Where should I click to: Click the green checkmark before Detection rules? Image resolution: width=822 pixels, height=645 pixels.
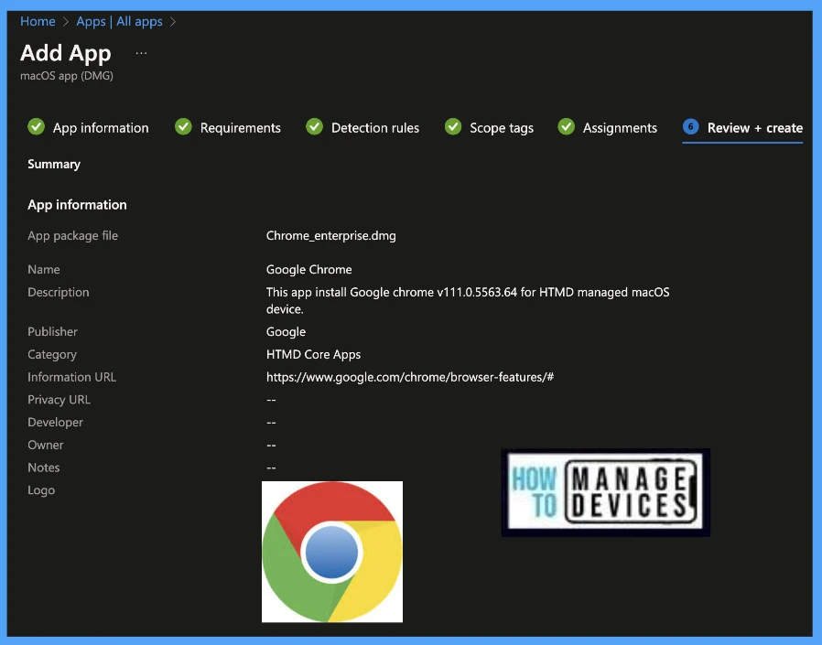pyautogui.click(x=315, y=127)
